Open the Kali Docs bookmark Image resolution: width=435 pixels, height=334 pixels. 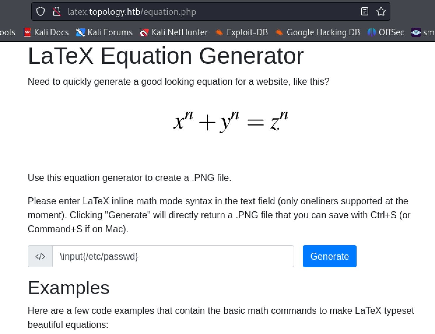[x=46, y=32]
